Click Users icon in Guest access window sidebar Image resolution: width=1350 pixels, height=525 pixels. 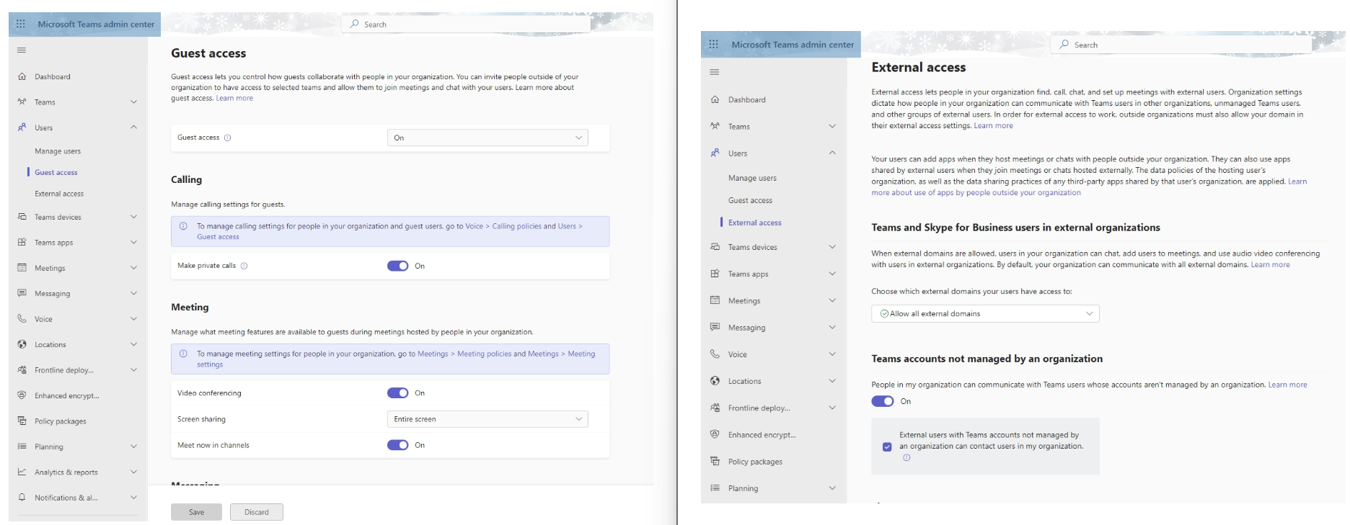tap(22, 127)
